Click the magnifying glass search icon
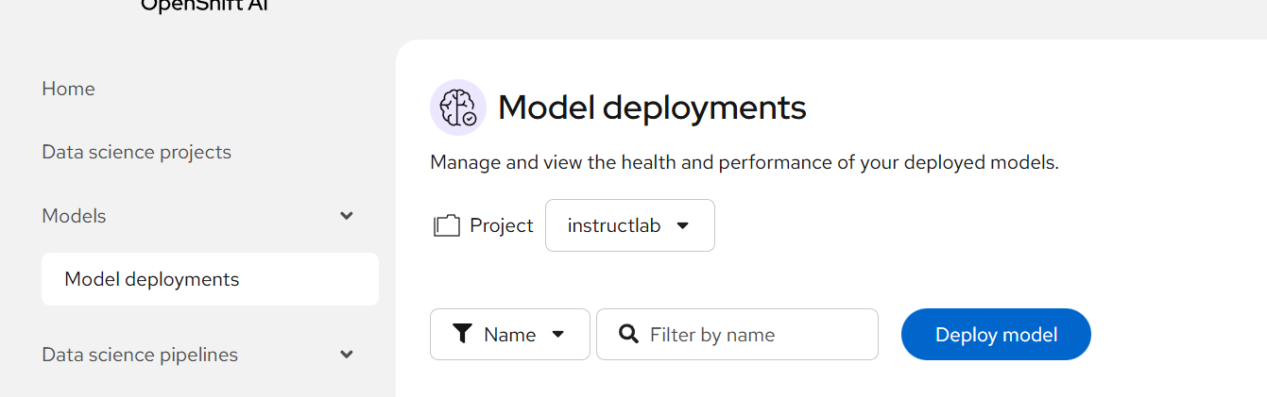This screenshot has height=397, width=1267. [628, 334]
